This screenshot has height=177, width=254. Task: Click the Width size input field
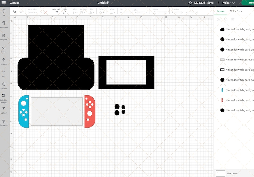coord(127,12)
